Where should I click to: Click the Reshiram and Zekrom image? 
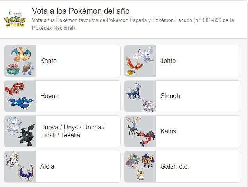click(x=20, y=131)
